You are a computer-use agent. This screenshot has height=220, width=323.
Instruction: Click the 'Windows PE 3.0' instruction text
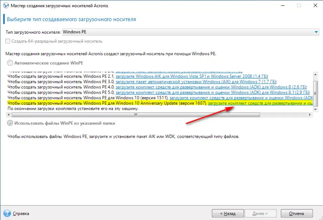click(61, 82)
